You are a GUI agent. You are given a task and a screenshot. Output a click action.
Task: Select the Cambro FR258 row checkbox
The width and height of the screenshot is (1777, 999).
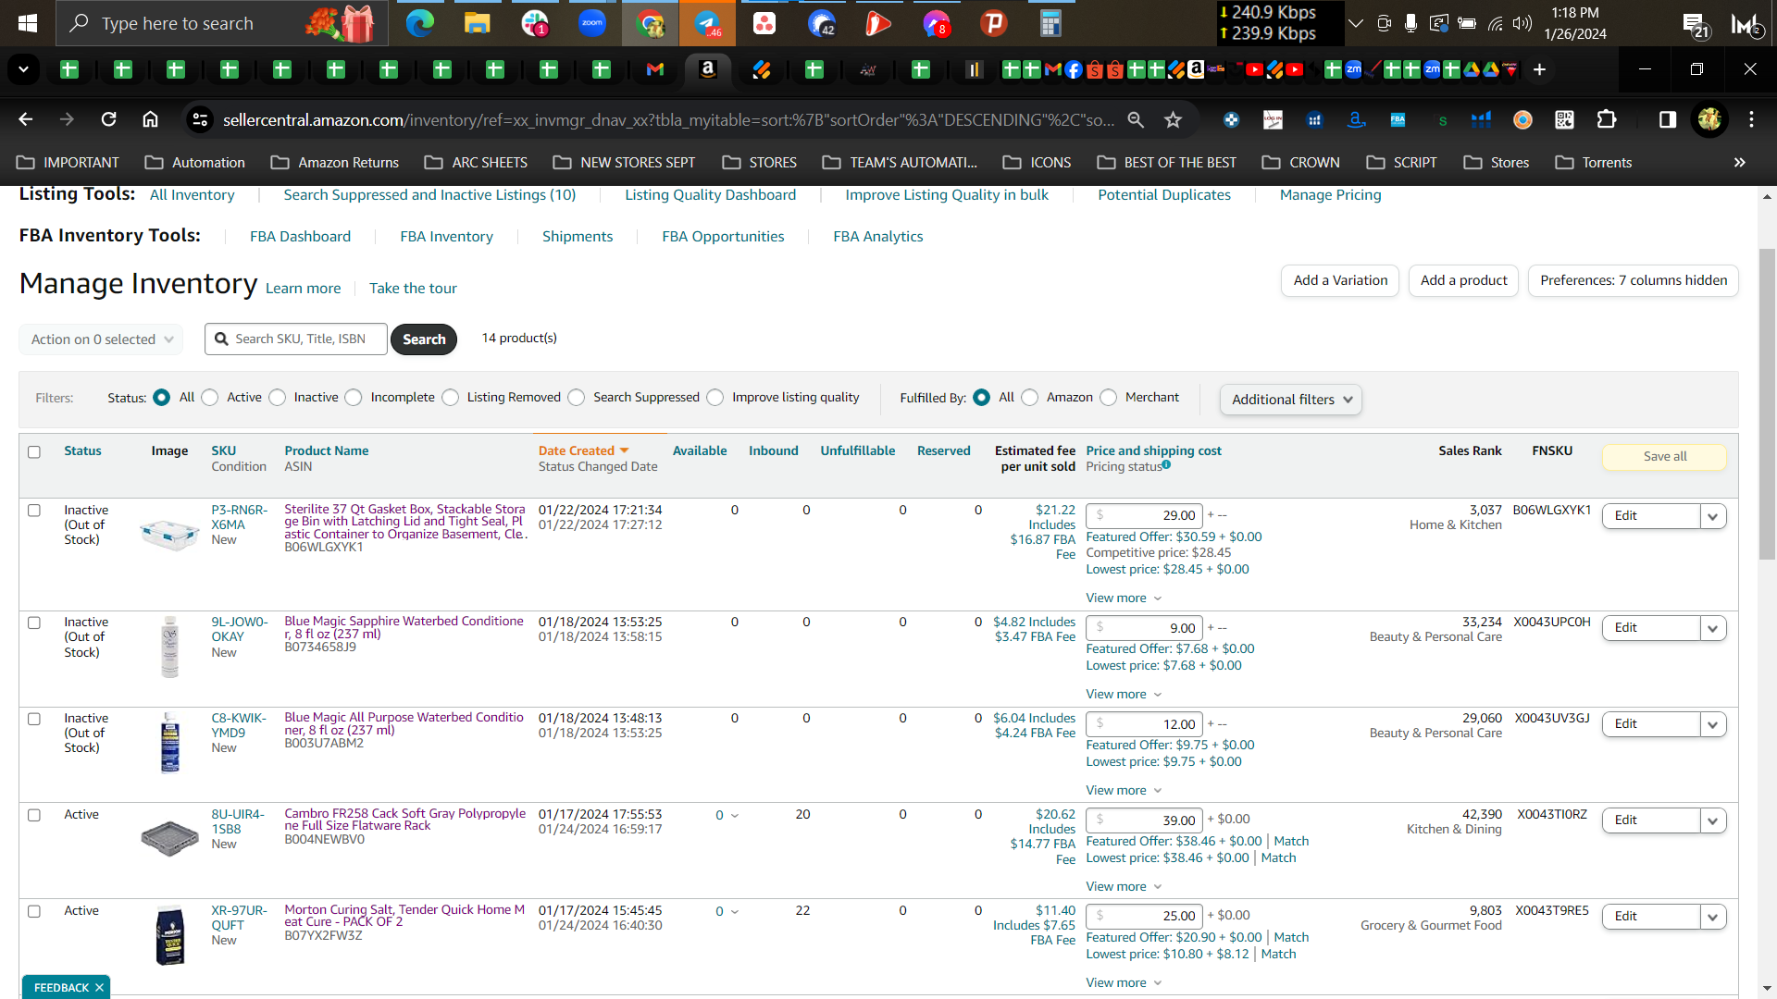34,815
